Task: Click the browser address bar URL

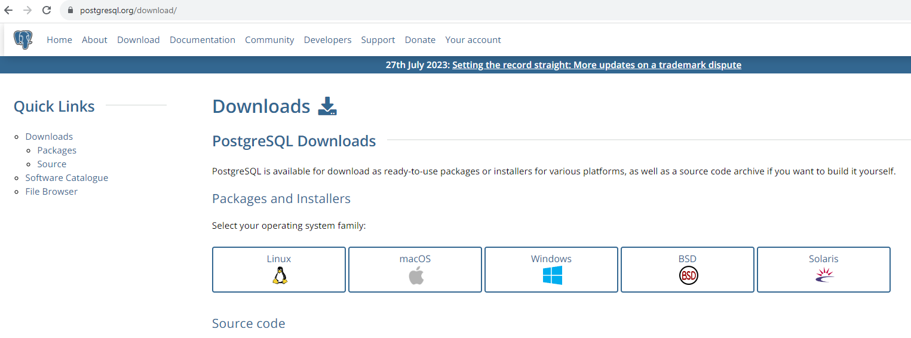Action: 128,11
